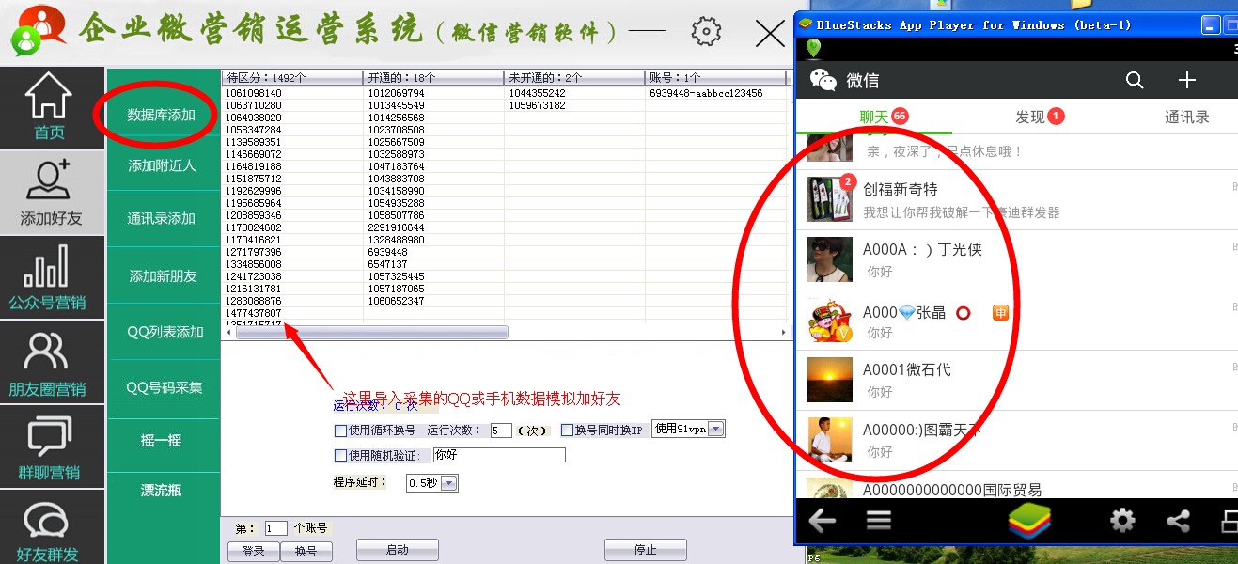Open the chat with 创福新奇特

click(x=1017, y=200)
